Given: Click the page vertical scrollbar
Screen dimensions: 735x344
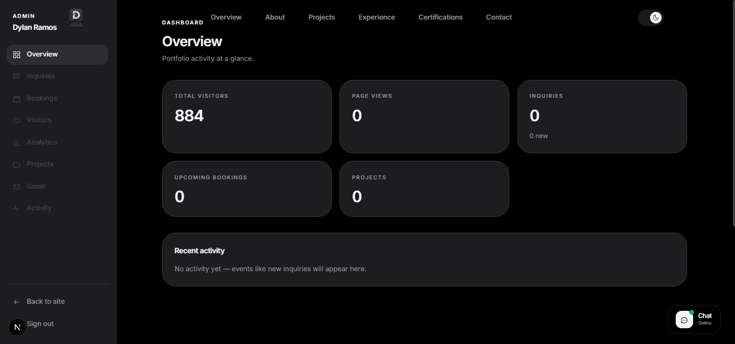Looking at the screenshot, I should [733, 114].
